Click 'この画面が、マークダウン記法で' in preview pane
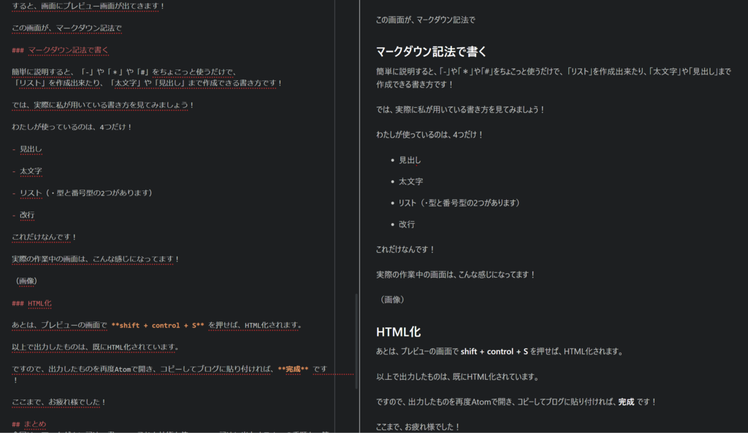 (x=426, y=20)
